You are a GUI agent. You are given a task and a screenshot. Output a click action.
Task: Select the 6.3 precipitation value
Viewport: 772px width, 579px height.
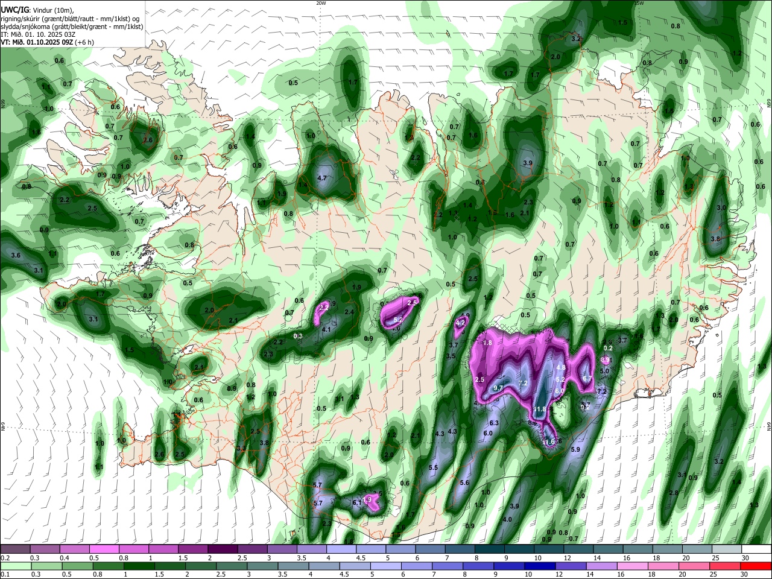tap(494, 423)
